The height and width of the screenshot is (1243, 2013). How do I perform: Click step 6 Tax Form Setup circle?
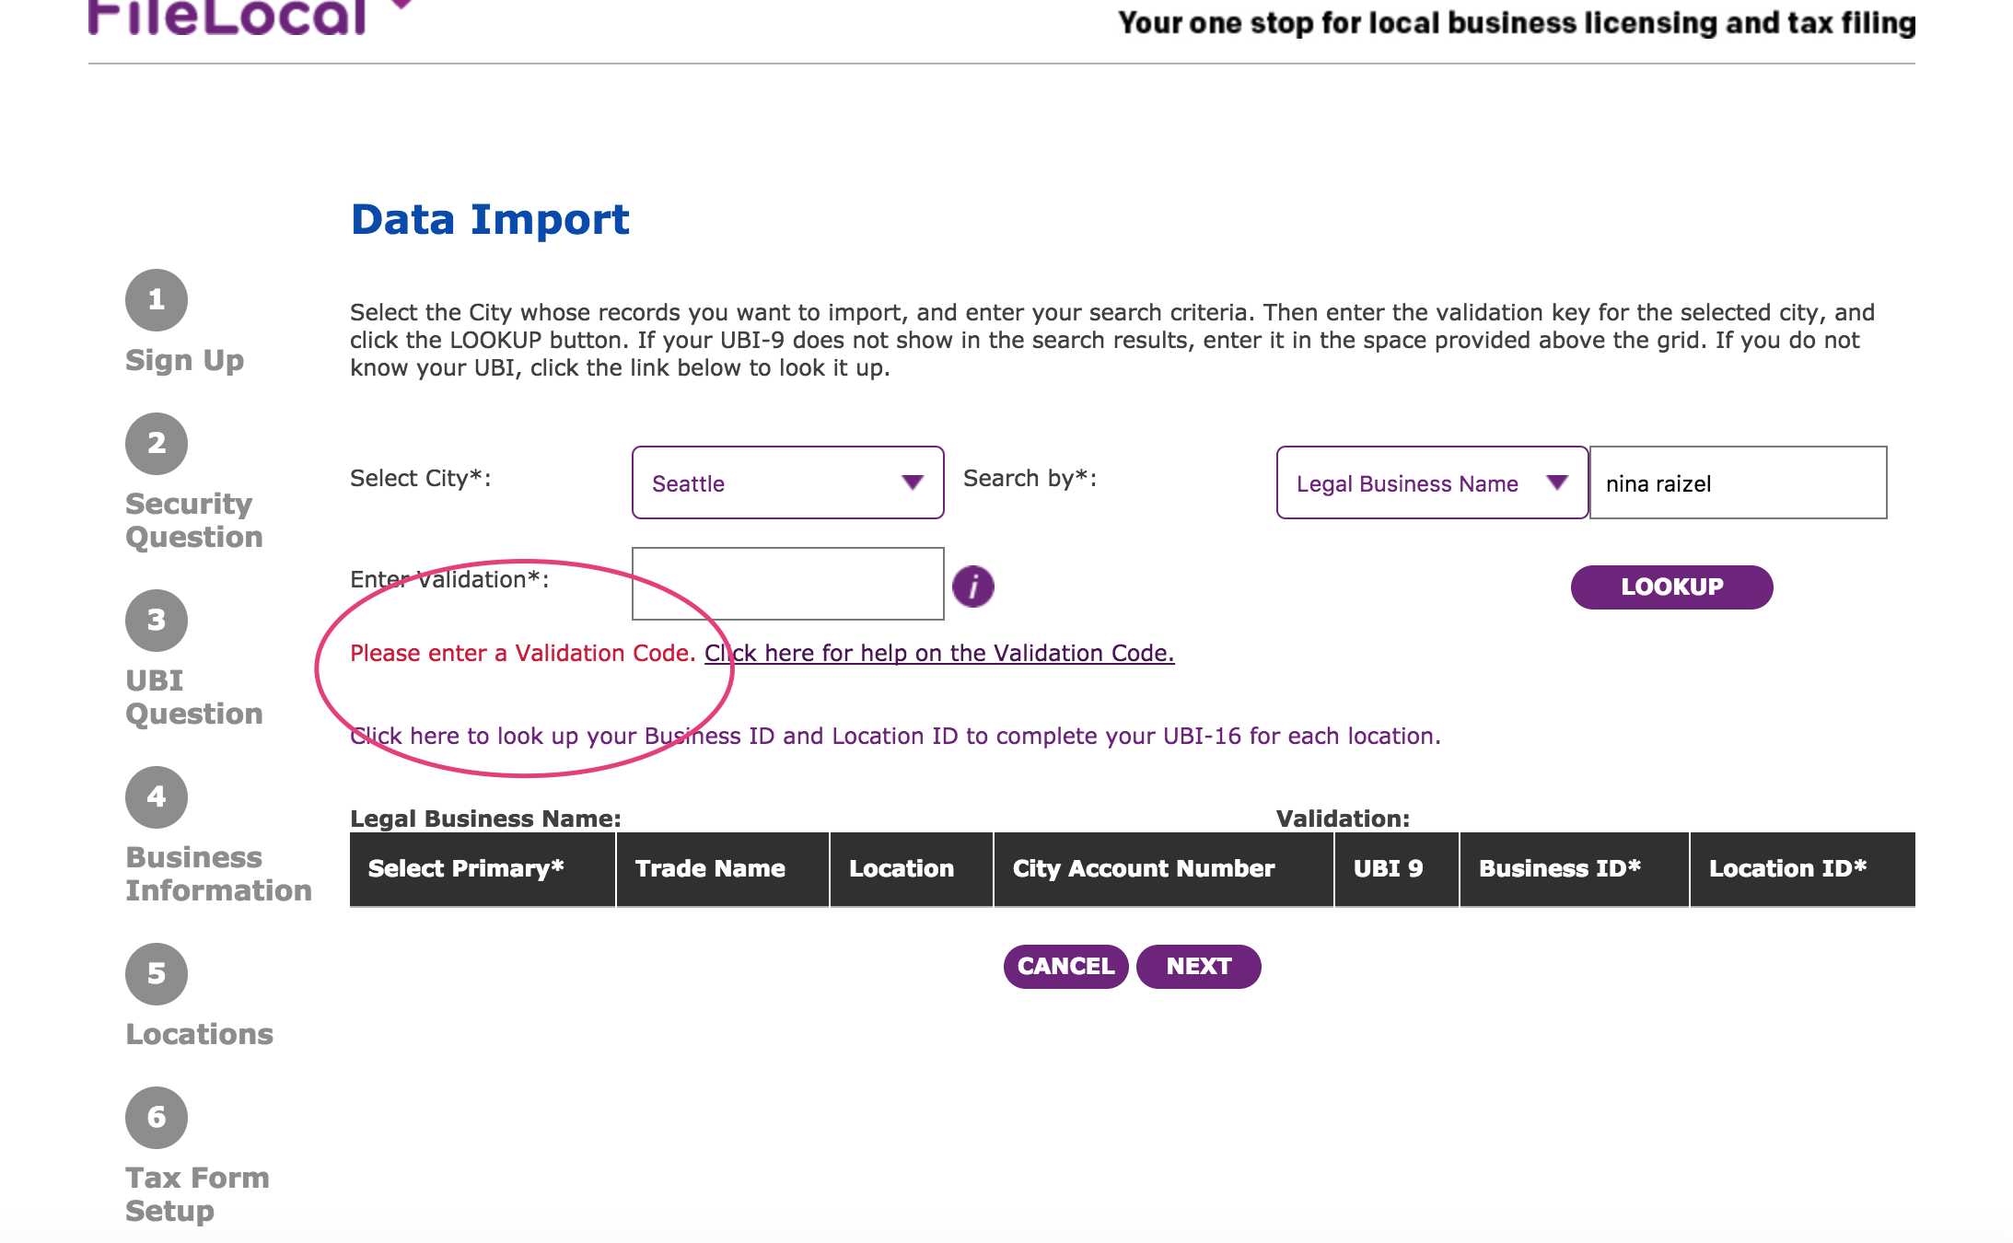(157, 1118)
